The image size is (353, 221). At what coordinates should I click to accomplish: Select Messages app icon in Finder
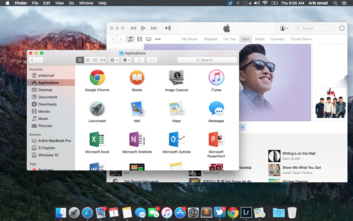[x=216, y=109]
